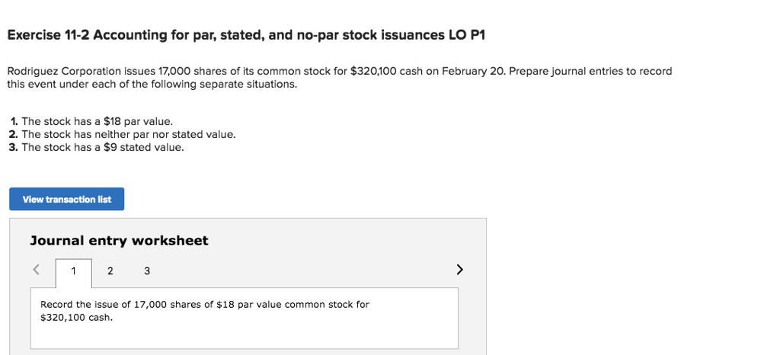Click the Record the issue instruction box
Screen dimensions: 780x355
coord(245,318)
